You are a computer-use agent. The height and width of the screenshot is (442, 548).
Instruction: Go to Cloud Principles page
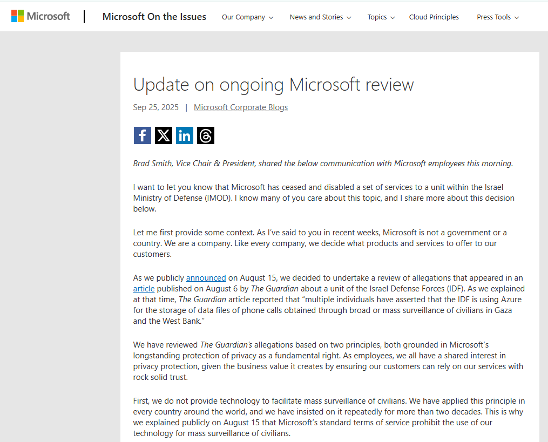pos(434,17)
